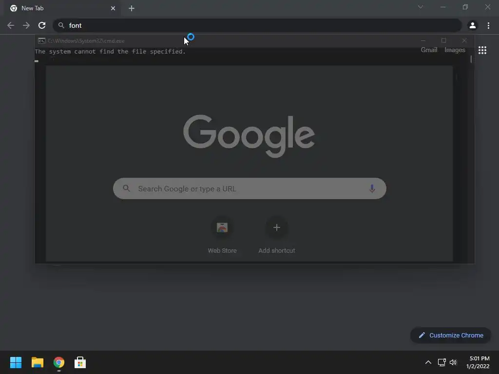Click the Customize Chrome button
This screenshot has width=499, height=374.
451,335
